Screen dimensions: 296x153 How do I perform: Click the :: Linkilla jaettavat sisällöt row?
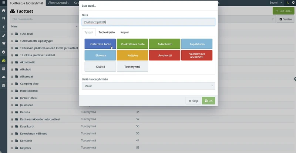(x=38, y=55)
